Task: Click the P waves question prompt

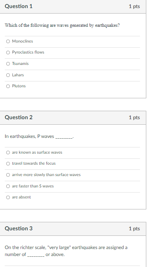Action: pyautogui.click(x=39, y=136)
